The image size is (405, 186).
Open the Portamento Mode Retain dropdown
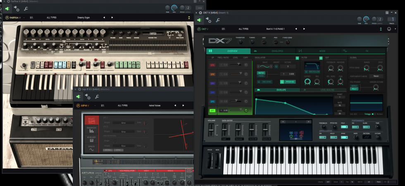coord(376,76)
